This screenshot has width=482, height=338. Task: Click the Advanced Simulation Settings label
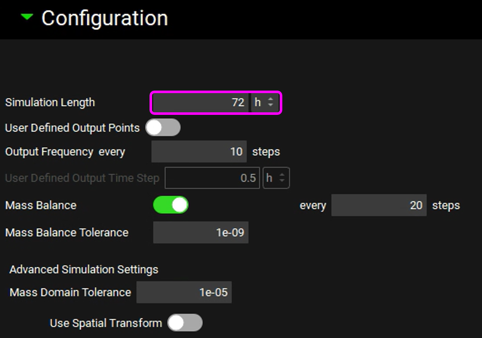click(84, 269)
